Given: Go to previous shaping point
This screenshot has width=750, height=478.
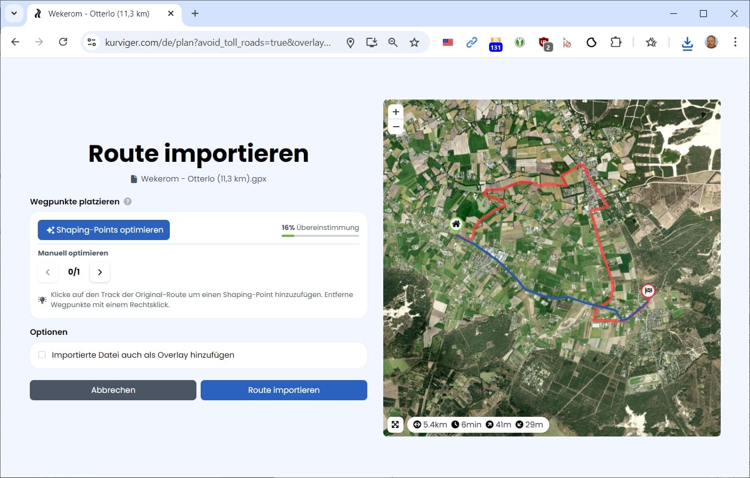Looking at the screenshot, I should pyautogui.click(x=48, y=272).
